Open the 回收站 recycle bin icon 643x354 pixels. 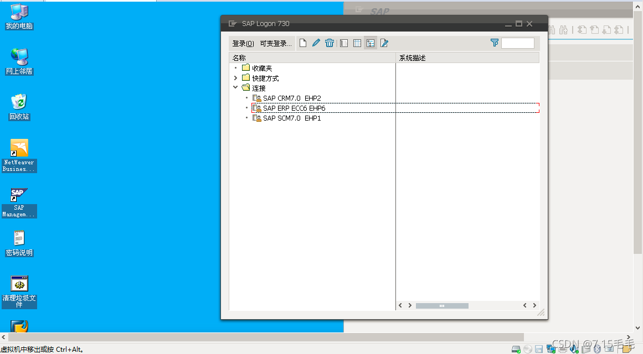click(x=19, y=107)
